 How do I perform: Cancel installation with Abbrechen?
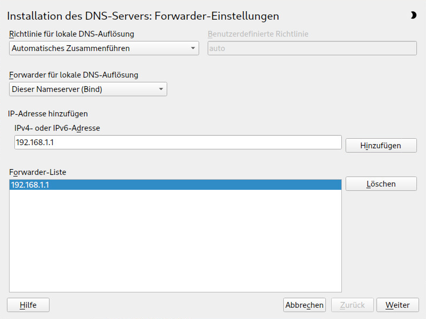(x=304, y=305)
